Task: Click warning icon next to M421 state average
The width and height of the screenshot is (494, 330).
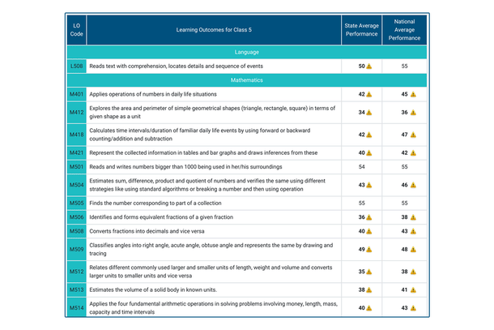Action: pos(369,152)
